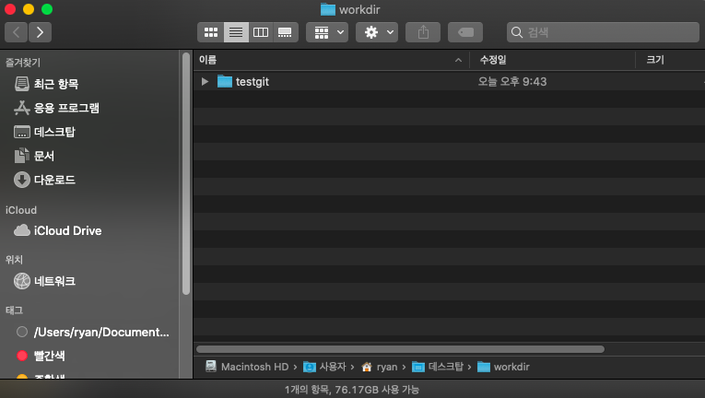Open 다운로드 in sidebar
The height and width of the screenshot is (398, 705).
[45, 180]
